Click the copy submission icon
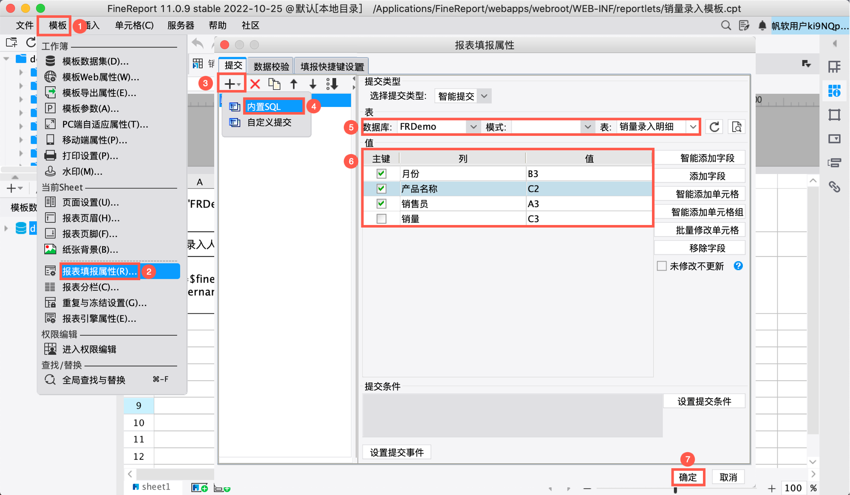The width and height of the screenshot is (850, 495). pyautogui.click(x=274, y=84)
